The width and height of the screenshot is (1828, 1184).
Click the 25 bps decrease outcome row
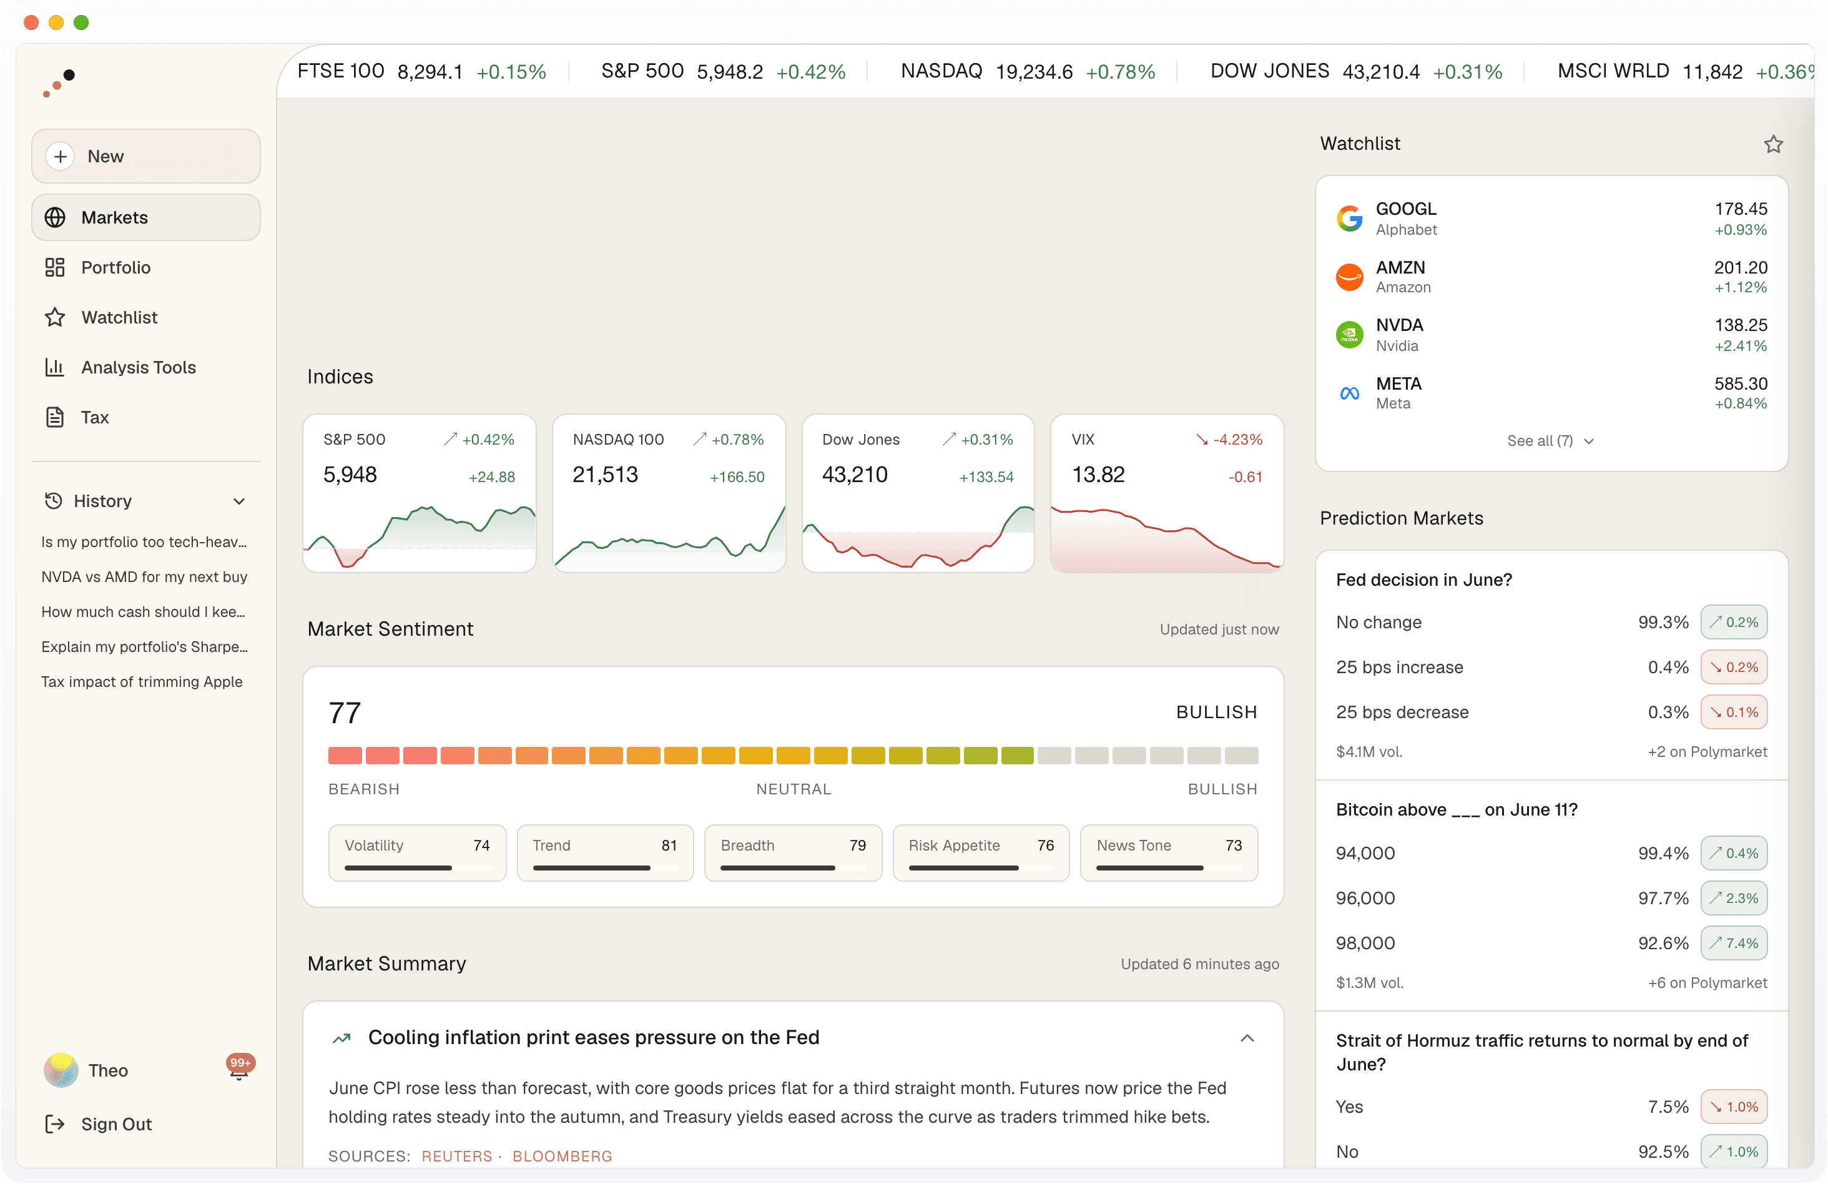pyautogui.click(x=1551, y=713)
